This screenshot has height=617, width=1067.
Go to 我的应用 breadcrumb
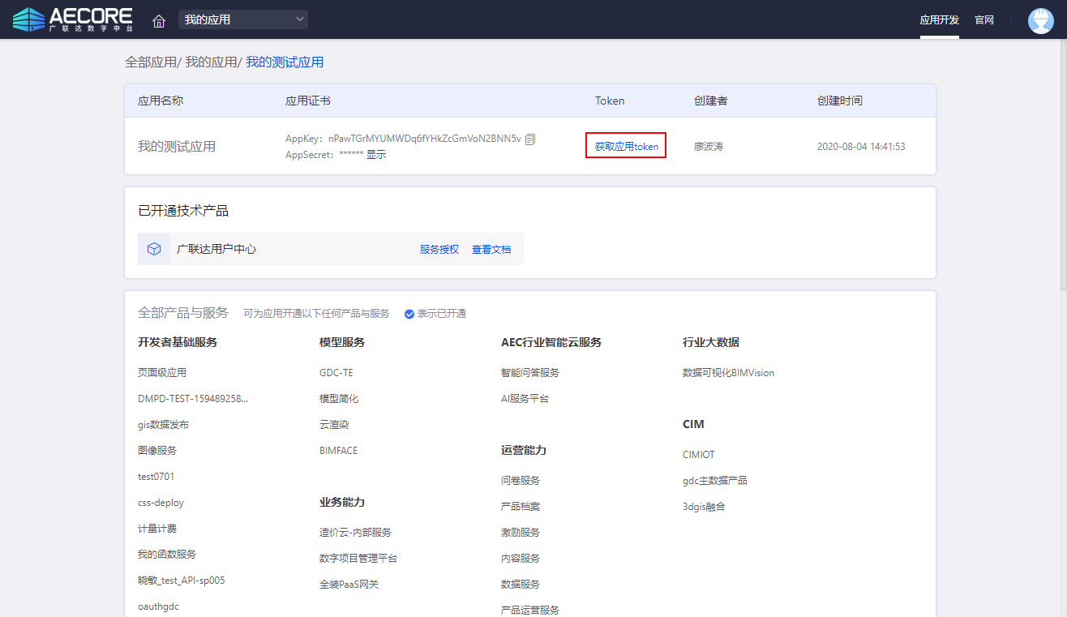coord(211,62)
